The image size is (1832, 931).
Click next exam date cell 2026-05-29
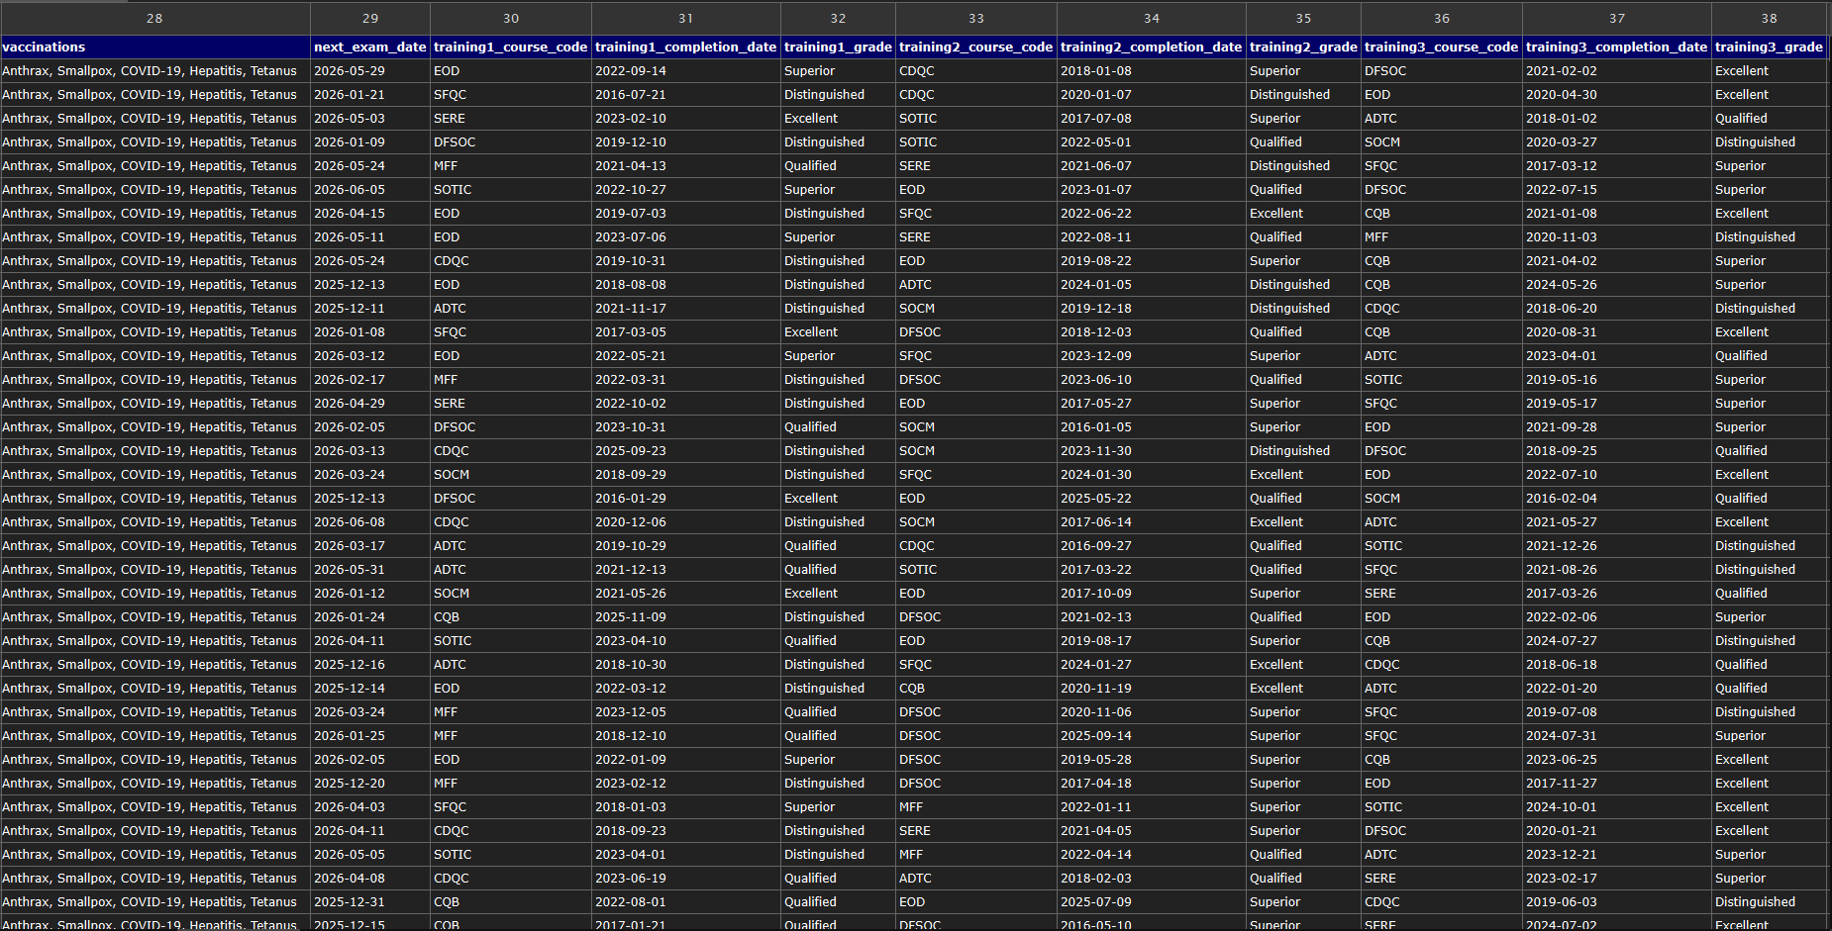coord(350,71)
